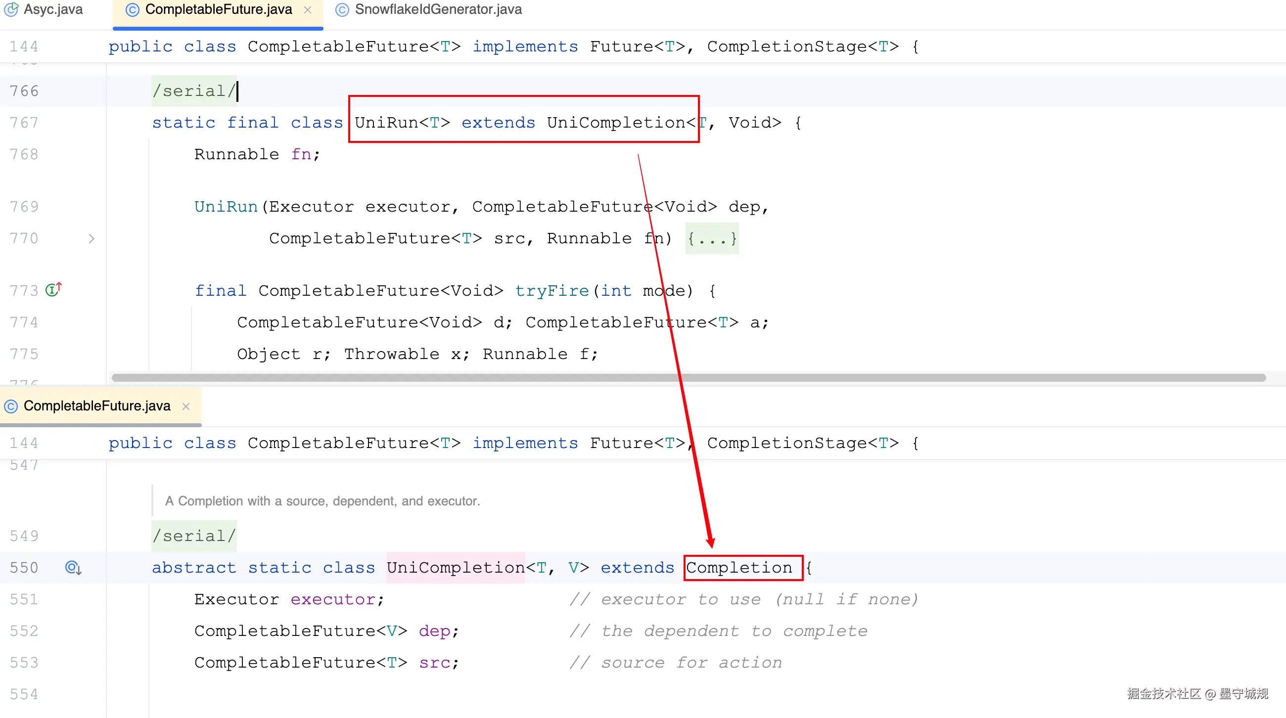This screenshot has height=718, width=1286.
Task: Switch to the SnowflakeIdGenerator.java tab
Action: point(438,9)
